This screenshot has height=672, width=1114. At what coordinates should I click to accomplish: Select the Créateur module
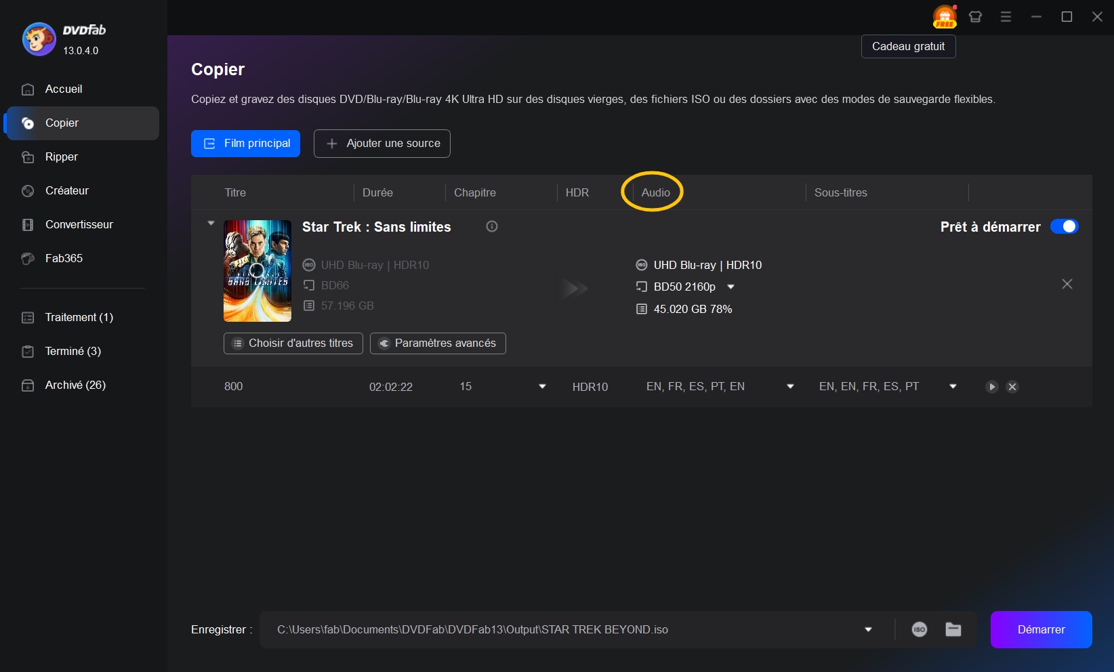[x=66, y=190]
